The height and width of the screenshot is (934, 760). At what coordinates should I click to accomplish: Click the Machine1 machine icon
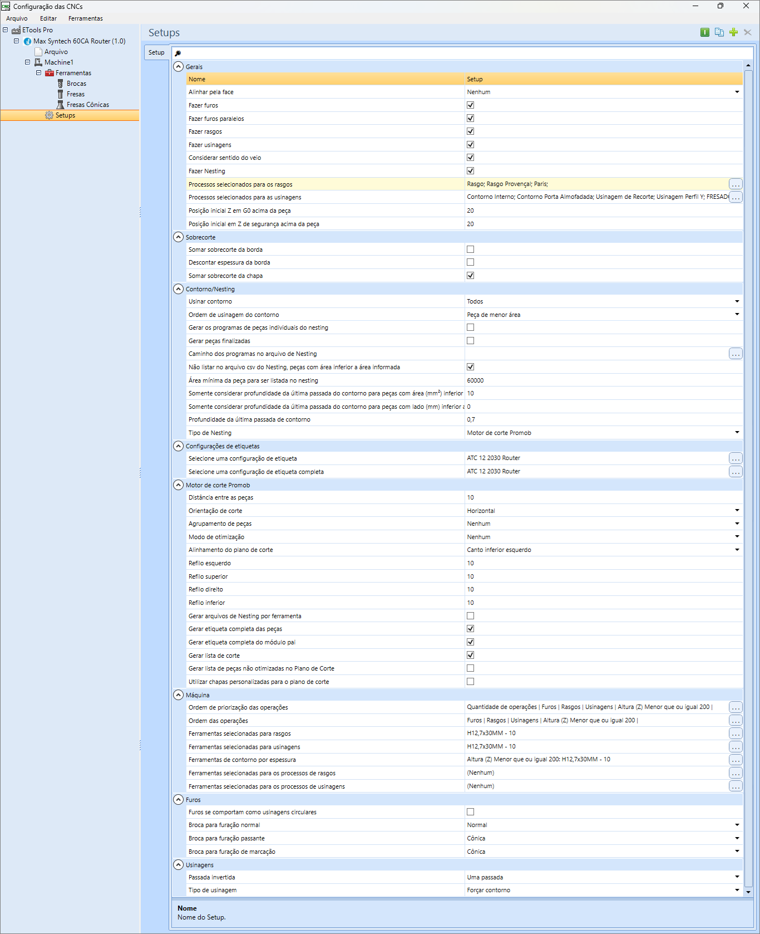38,62
